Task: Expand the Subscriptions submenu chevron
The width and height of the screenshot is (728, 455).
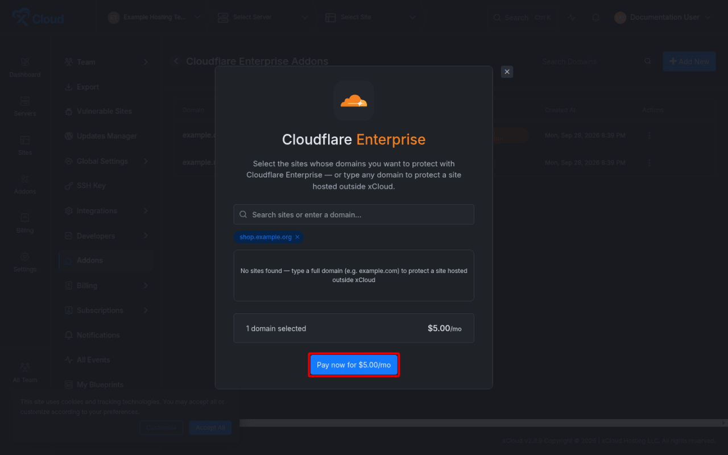Action: point(146,311)
